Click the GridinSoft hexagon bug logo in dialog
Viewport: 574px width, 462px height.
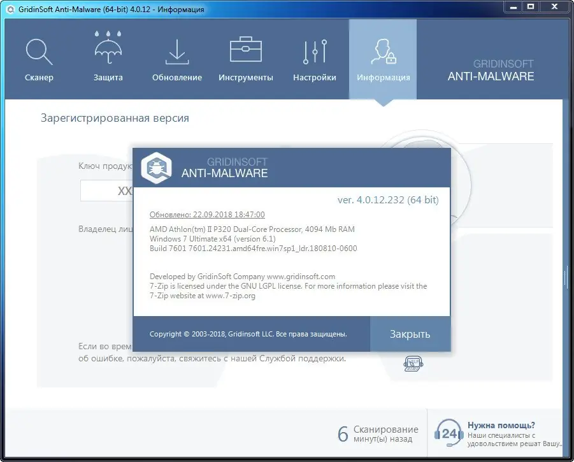coord(157,168)
